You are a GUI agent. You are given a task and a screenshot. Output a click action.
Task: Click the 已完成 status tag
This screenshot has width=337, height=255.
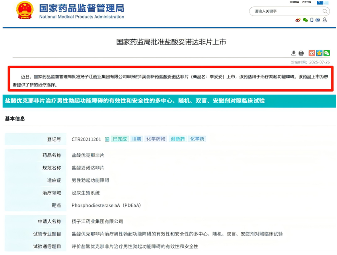click(x=120, y=139)
